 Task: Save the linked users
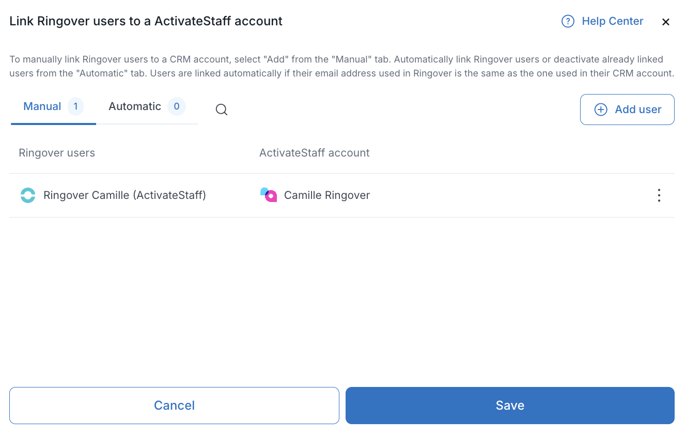coord(510,406)
